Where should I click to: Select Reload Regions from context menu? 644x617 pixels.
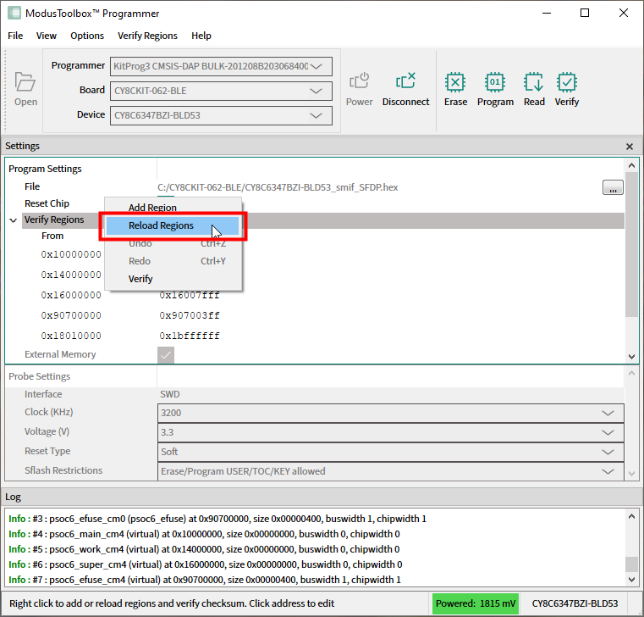pos(161,226)
